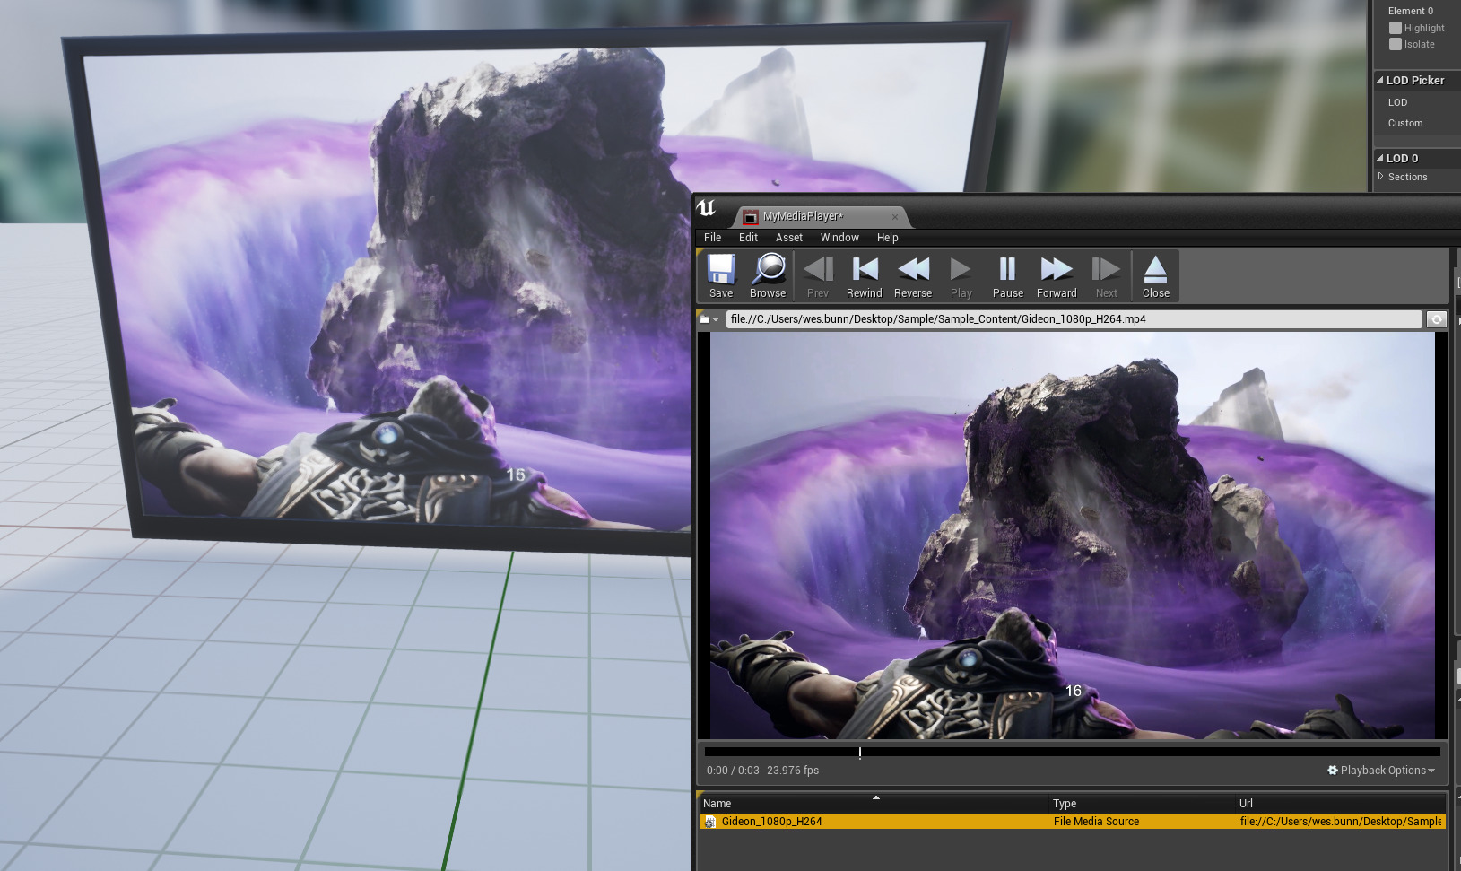Expand the Sections row
1461x871 pixels.
[x=1381, y=177]
